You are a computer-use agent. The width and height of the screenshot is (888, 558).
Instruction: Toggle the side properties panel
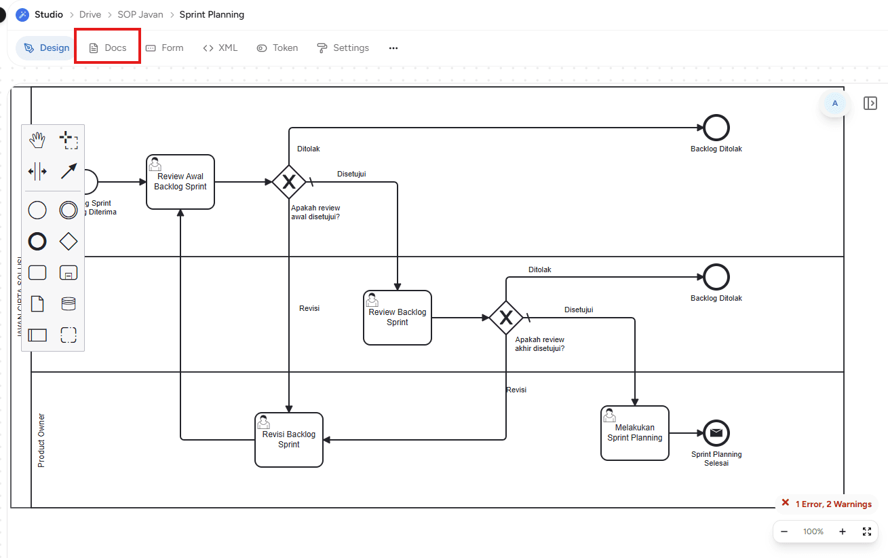(x=870, y=103)
